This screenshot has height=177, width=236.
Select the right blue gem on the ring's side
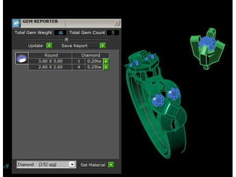click(x=174, y=94)
